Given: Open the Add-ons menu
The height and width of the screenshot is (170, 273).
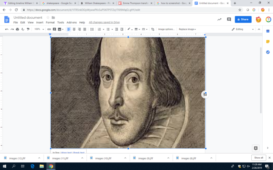Looking at the screenshot, I should click(x=72, y=23).
